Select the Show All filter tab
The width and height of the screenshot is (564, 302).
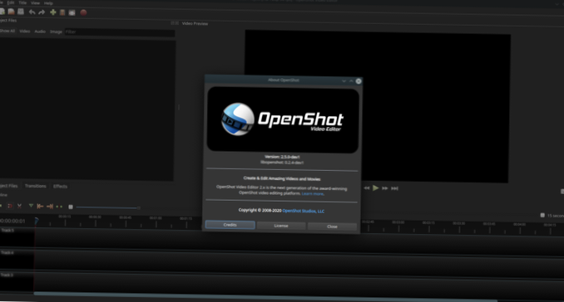(x=7, y=31)
